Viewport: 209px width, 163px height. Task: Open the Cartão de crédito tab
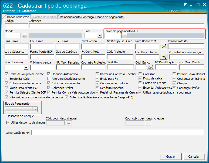click(x=45, y=17)
